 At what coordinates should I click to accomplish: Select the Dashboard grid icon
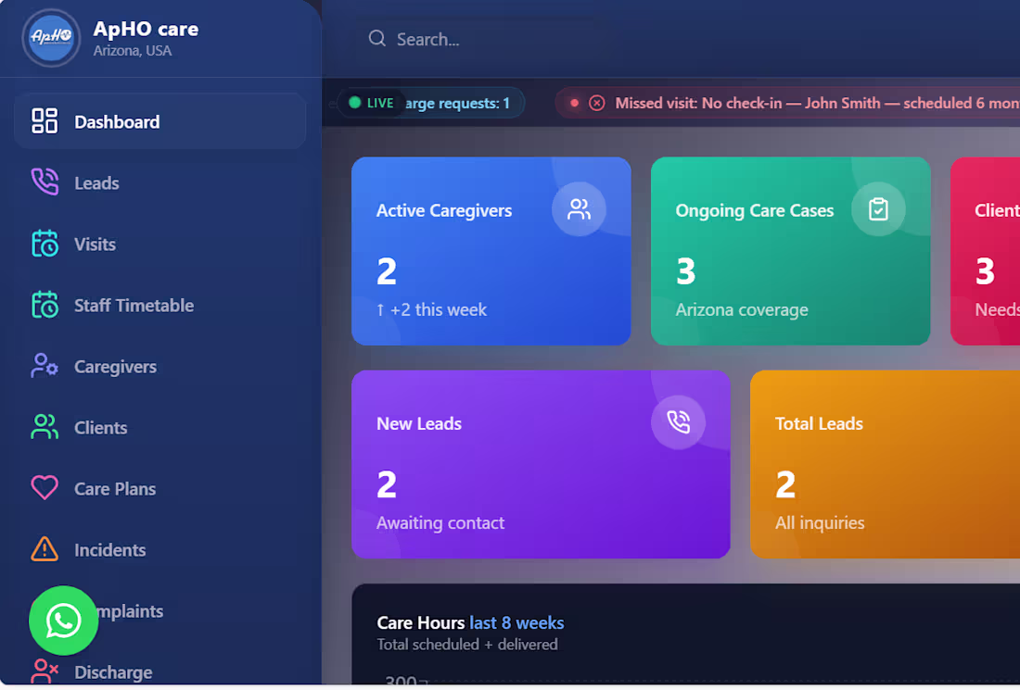point(44,120)
